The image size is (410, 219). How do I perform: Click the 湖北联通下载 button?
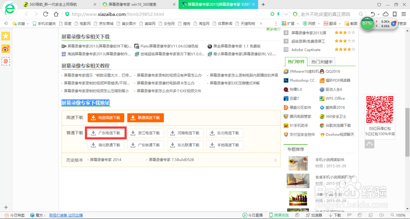[x=106, y=145]
